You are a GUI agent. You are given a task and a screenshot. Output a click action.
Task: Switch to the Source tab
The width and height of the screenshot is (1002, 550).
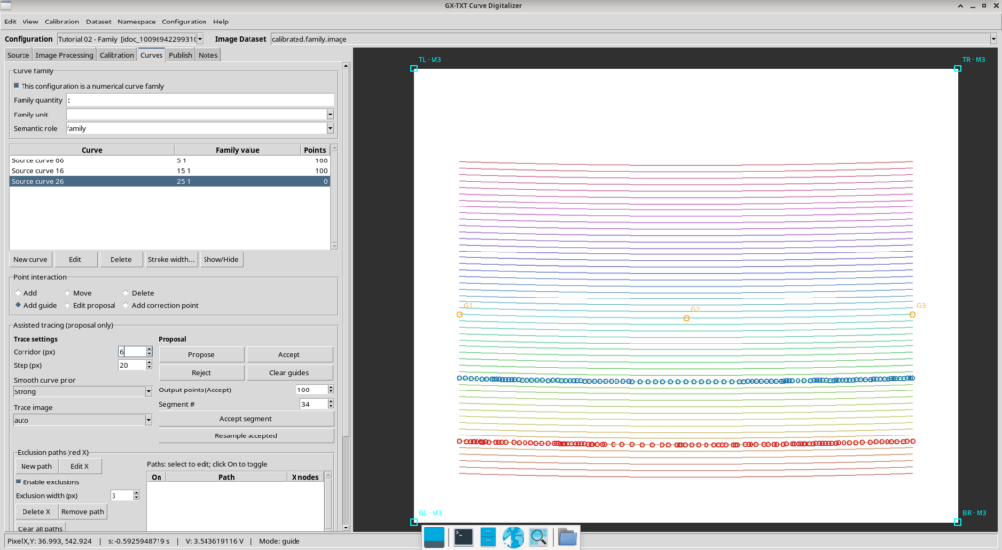click(x=18, y=55)
